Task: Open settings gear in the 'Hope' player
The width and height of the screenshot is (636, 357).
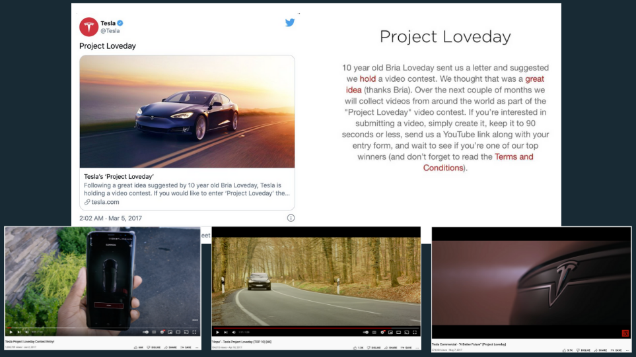Action: (x=382, y=333)
